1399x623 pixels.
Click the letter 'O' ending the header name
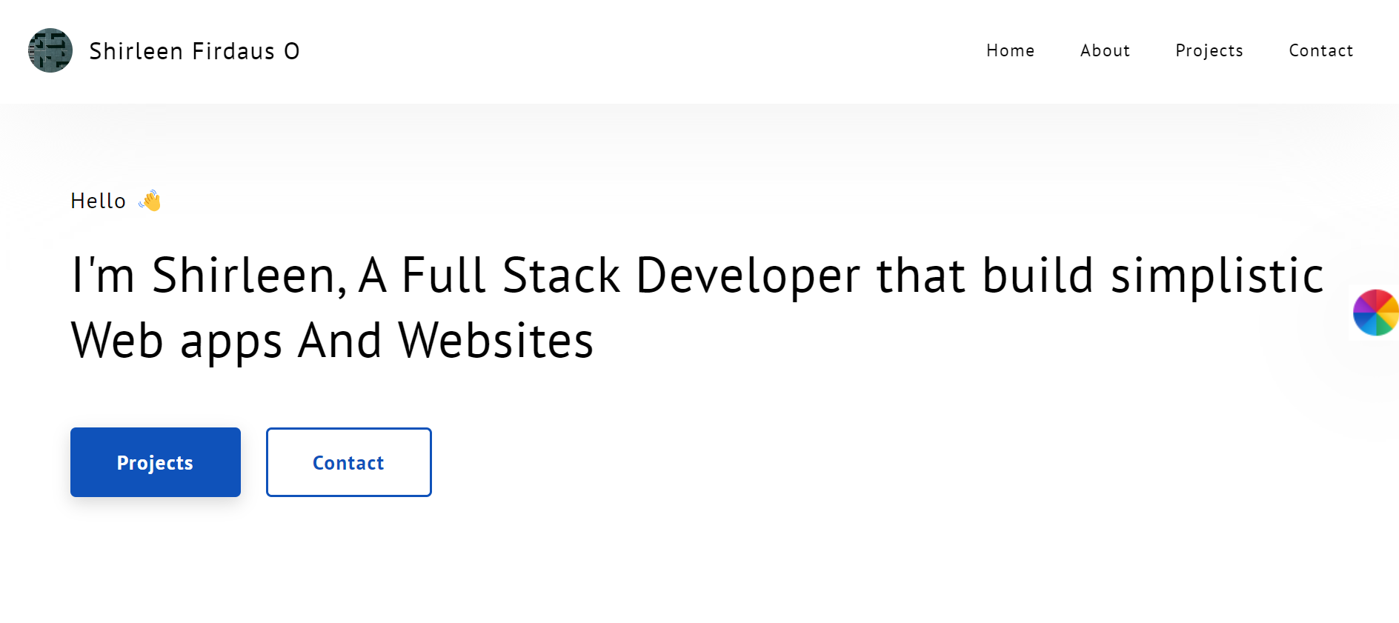(292, 51)
